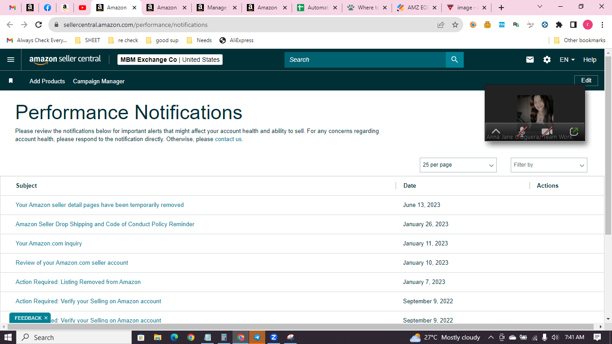Open the MBM Exchange Co account switcher
The width and height of the screenshot is (612, 344).
click(x=170, y=60)
